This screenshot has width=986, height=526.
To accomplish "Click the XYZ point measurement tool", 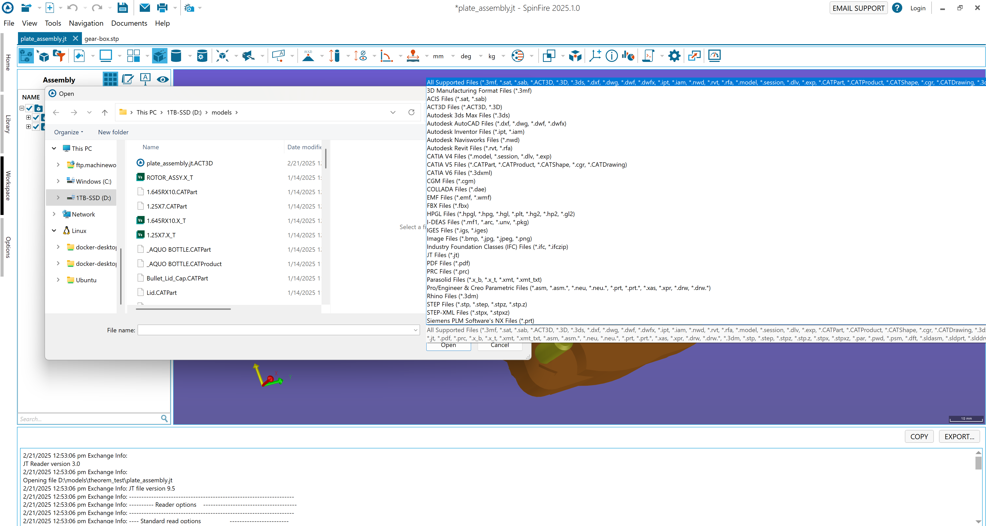I will (x=308, y=56).
